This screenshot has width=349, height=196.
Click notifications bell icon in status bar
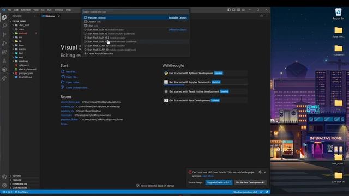tap(267, 192)
